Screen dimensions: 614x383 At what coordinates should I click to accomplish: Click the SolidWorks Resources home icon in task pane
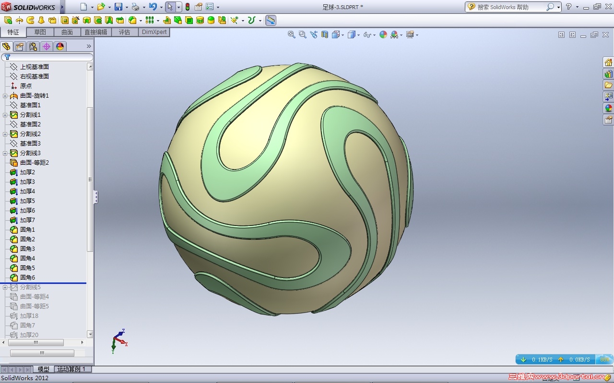[608, 62]
